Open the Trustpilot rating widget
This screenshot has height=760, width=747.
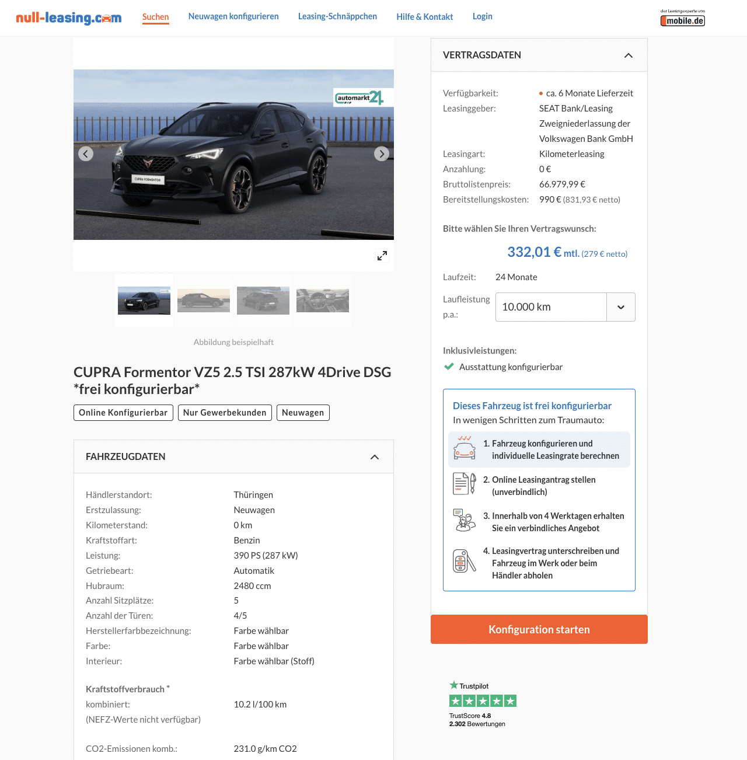click(x=483, y=704)
